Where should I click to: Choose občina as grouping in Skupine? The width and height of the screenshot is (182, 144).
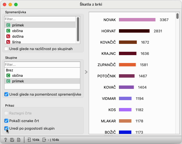17,75
